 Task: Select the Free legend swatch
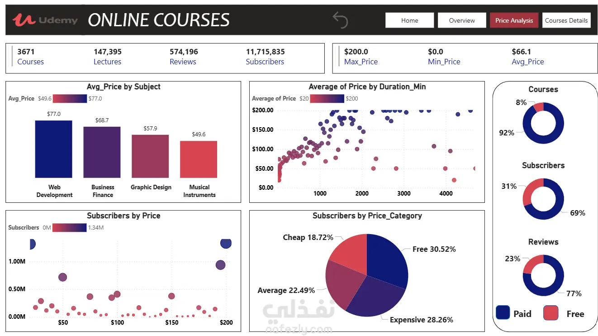(x=551, y=313)
